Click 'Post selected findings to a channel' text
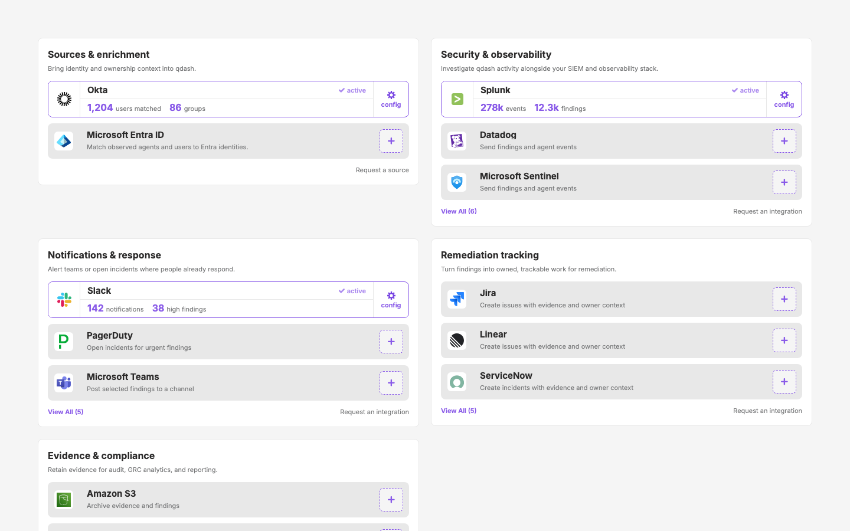The height and width of the screenshot is (531, 850). pos(140,389)
